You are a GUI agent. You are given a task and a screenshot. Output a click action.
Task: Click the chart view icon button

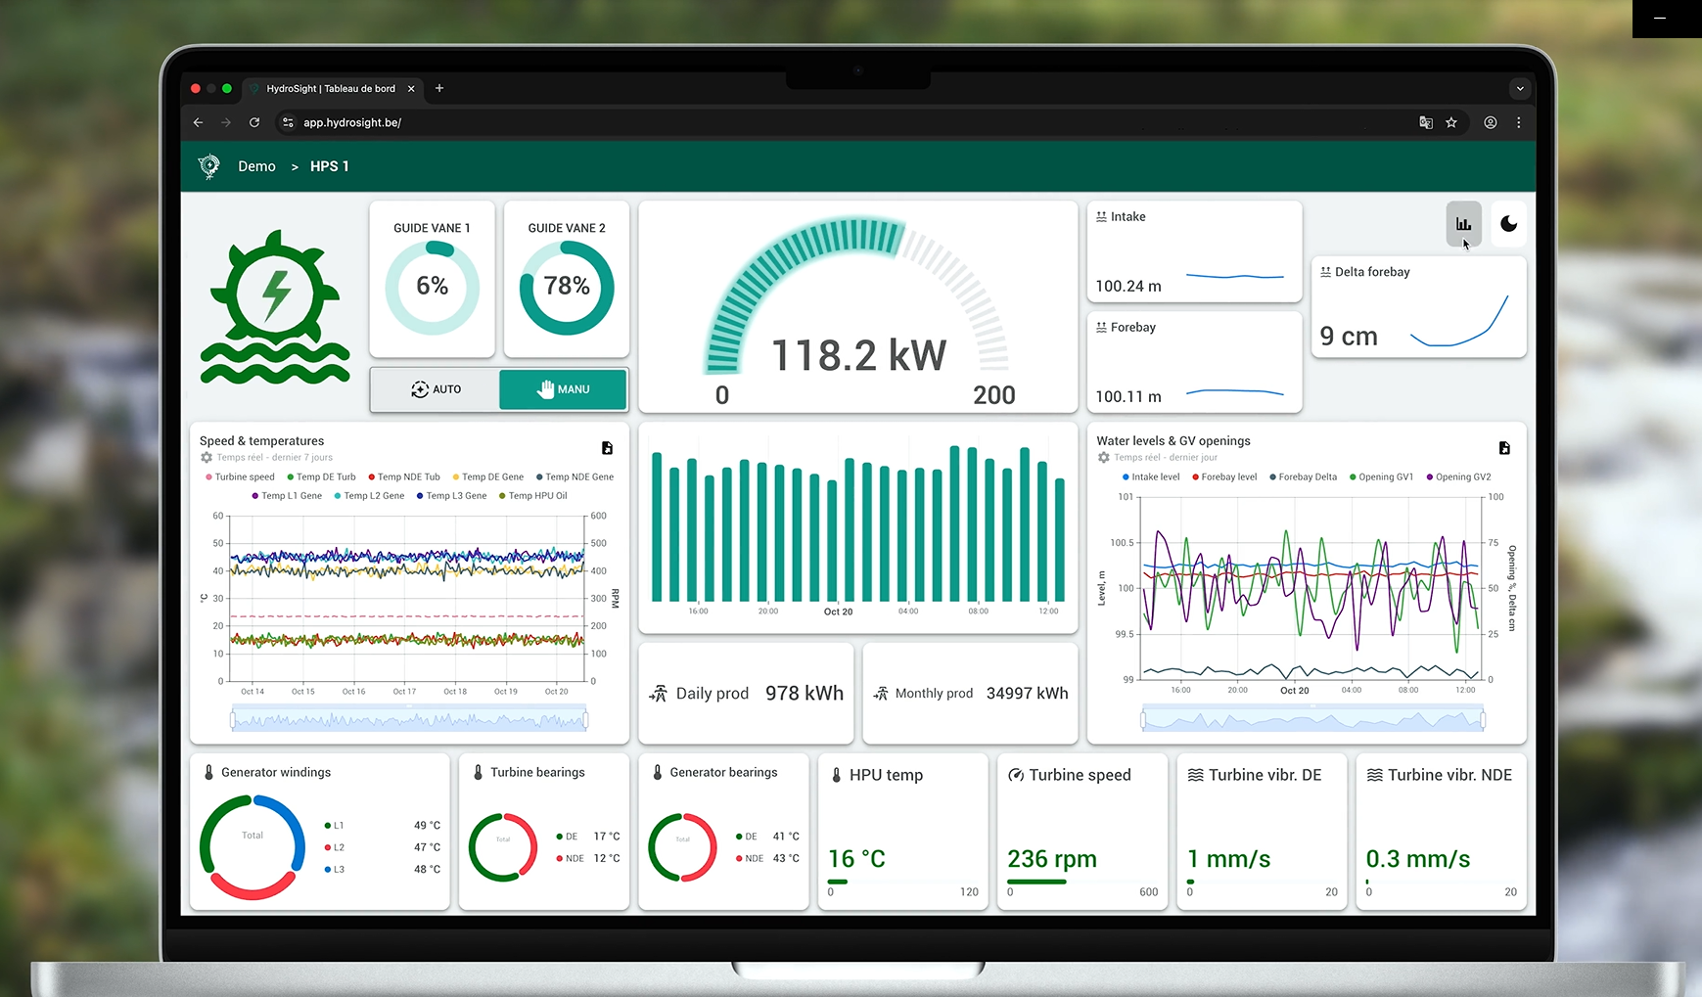pyautogui.click(x=1463, y=224)
